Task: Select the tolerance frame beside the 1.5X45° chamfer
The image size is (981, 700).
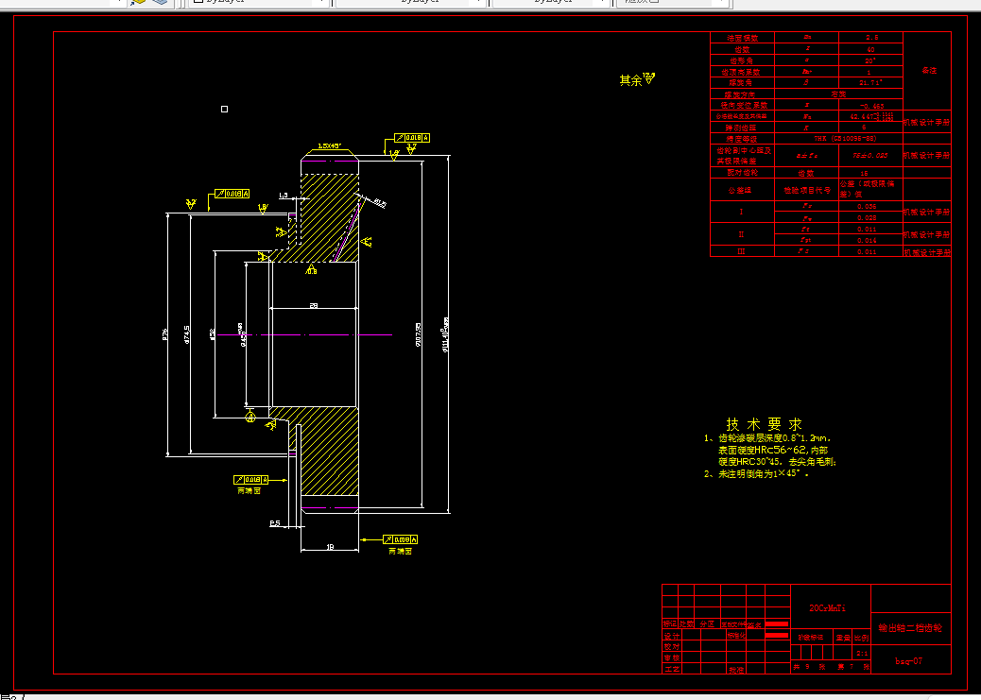Action: [412, 138]
